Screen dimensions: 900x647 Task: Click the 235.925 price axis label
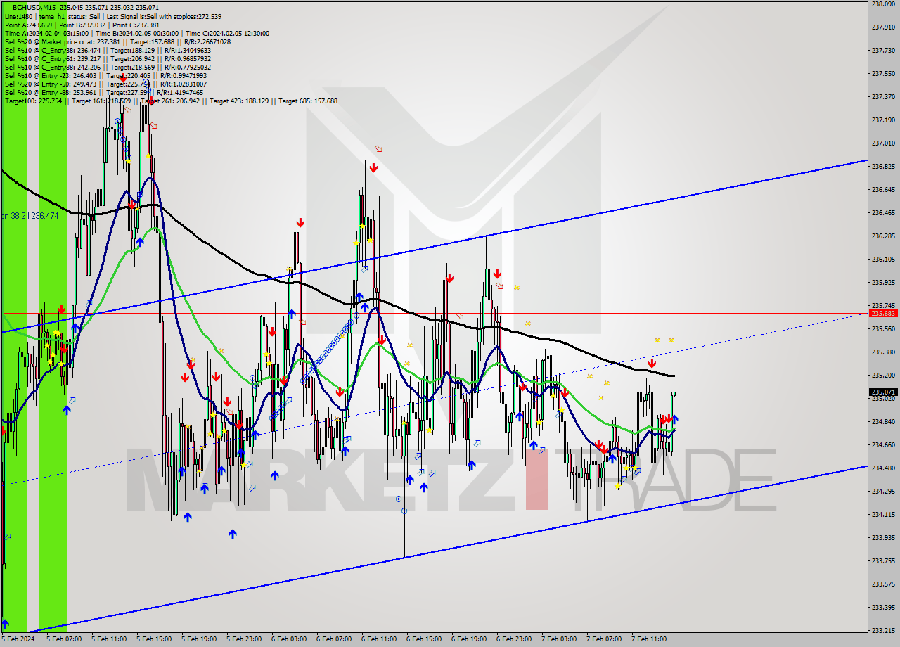click(883, 282)
